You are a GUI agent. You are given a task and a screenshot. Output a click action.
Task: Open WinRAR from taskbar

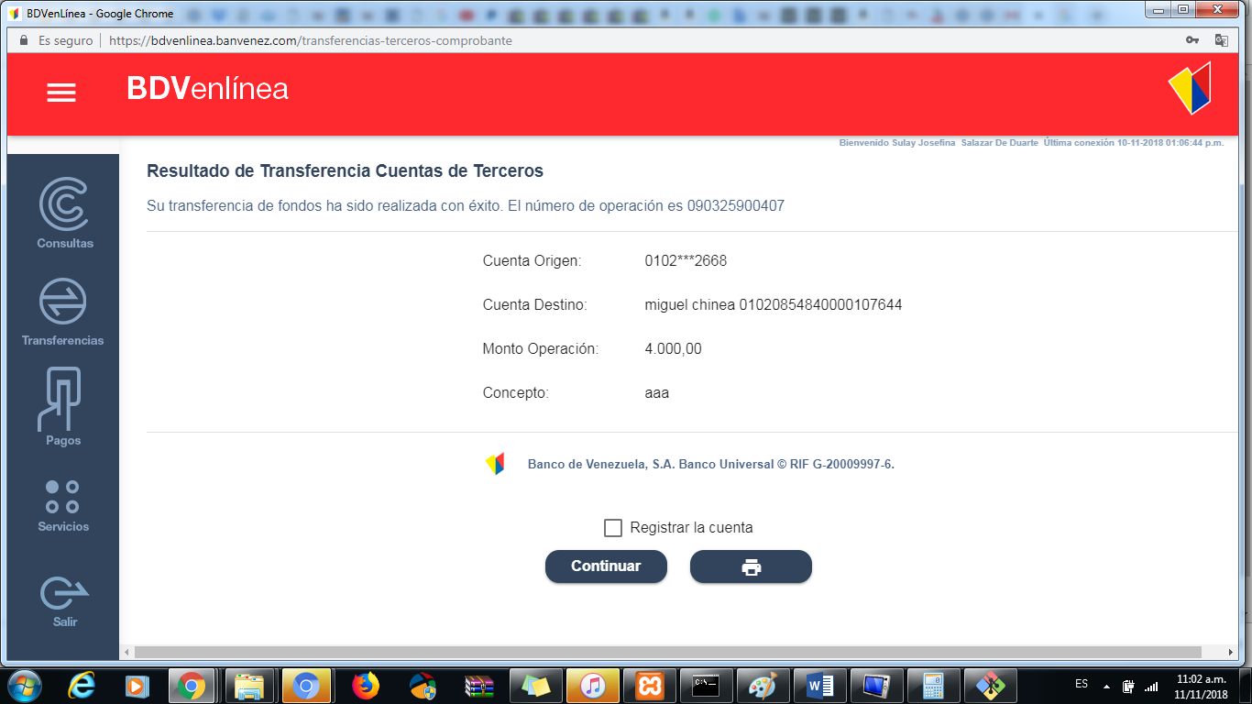[479, 685]
